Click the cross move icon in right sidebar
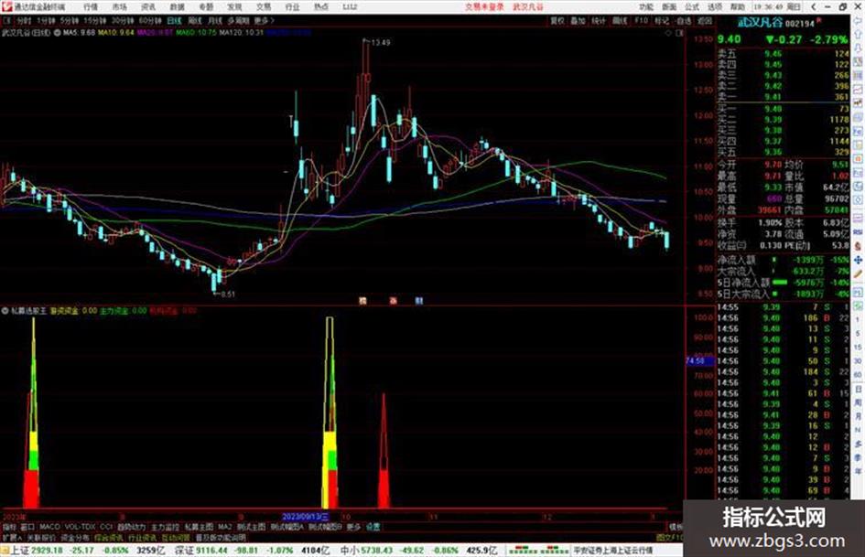 click(x=859, y=260)
